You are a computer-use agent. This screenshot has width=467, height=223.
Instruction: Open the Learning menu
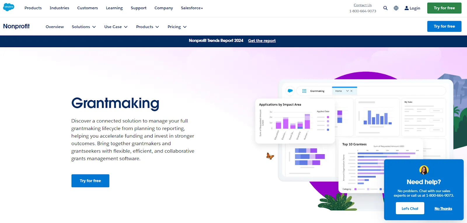(114, 8)
